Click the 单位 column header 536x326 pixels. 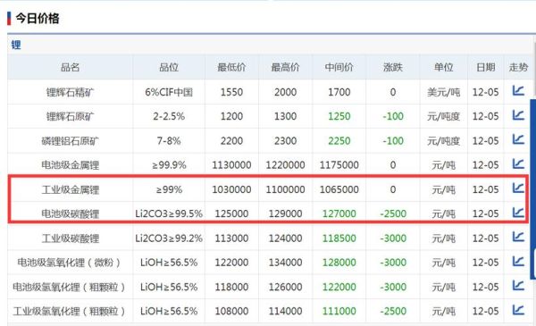click(443, 67)
